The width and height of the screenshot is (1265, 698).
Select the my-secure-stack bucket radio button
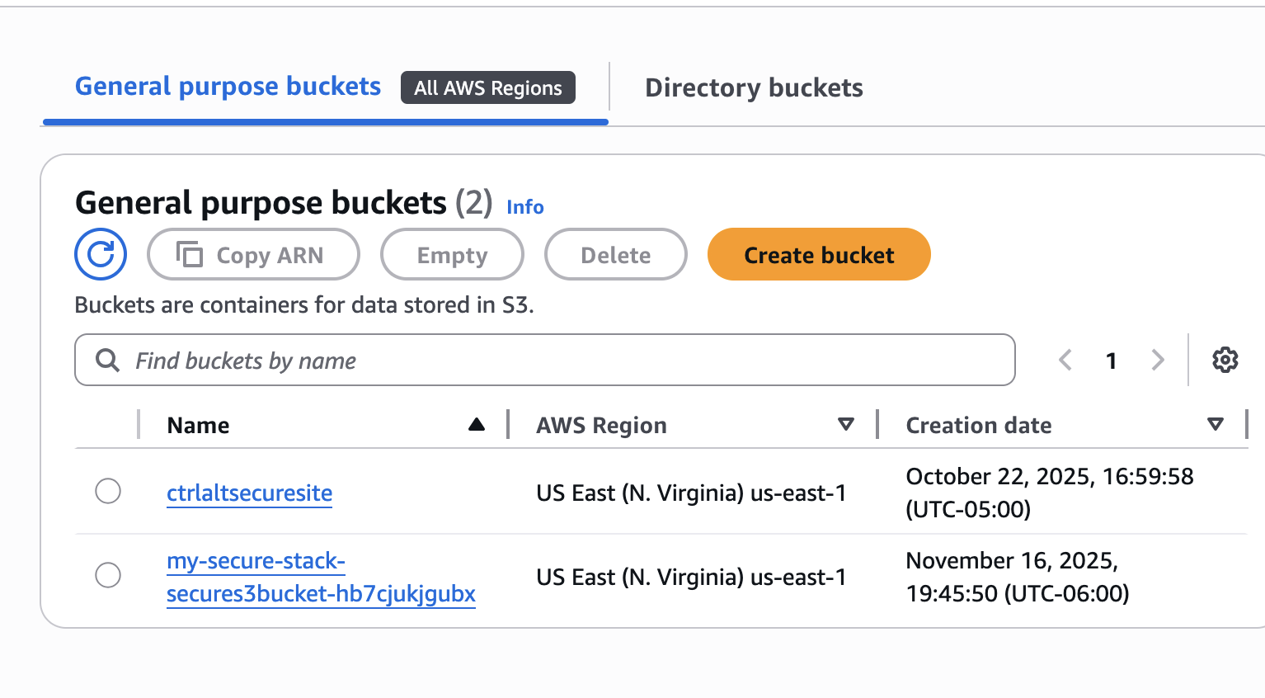coord(108,575)
